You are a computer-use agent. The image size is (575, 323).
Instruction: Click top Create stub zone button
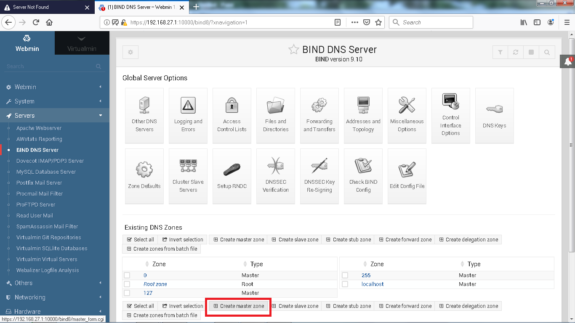pyautogui.click(x=348, y=239)
